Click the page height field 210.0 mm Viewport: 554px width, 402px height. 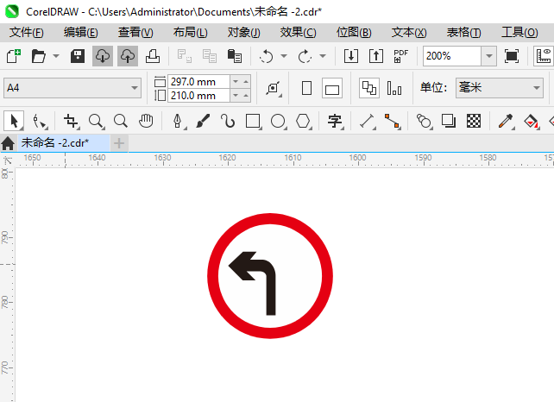(199, 96)
